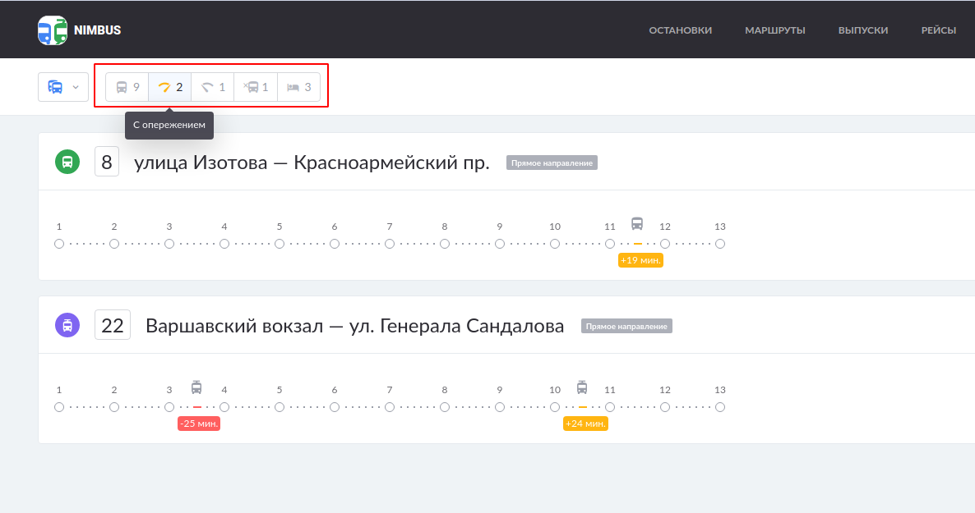Viewport: 975px width, 513px height.
Task: Open route улица Изотова — Красноармейский пр.
Action: (x=312, y=163)
